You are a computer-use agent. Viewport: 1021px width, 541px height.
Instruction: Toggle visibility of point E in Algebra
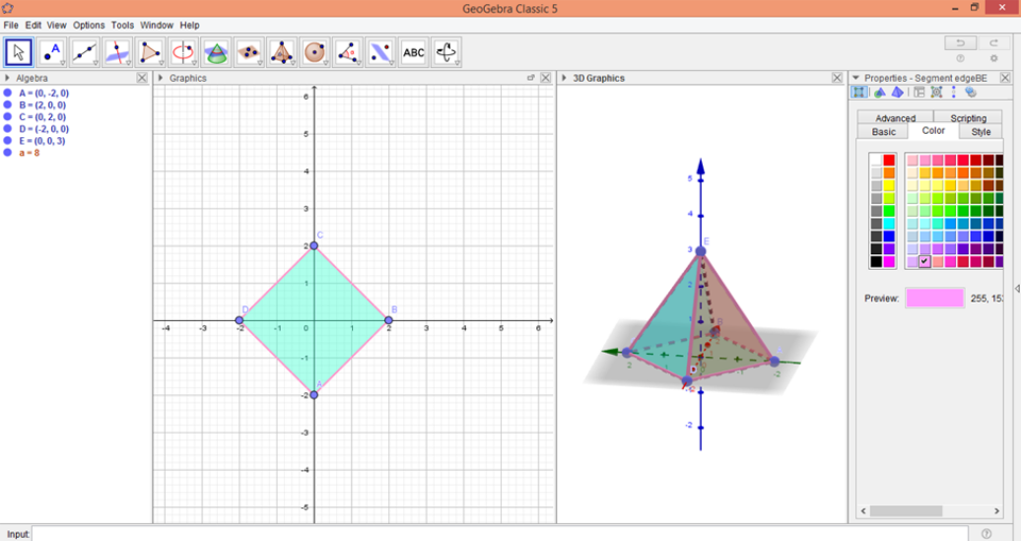point(8,141)
